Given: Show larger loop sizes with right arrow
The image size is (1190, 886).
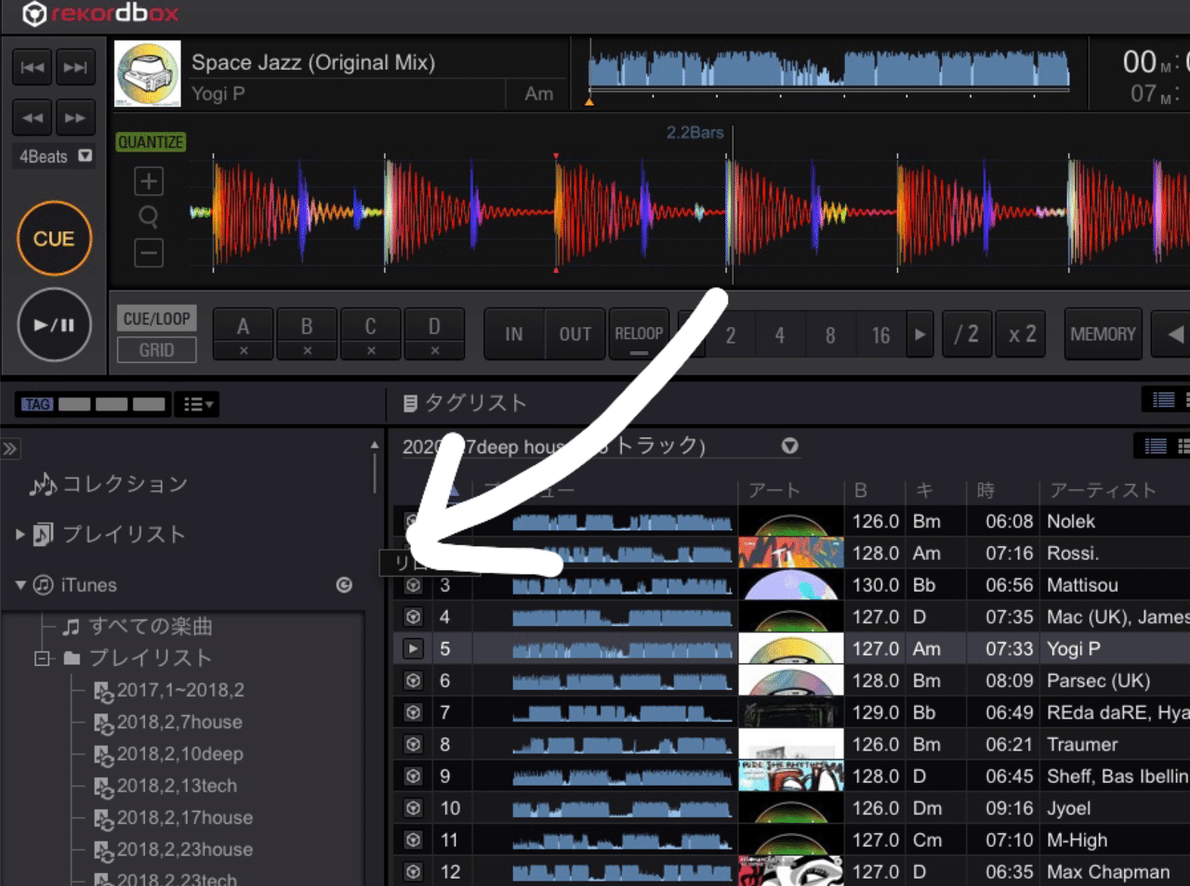Looking at the screenshot, I should point(919,335).
